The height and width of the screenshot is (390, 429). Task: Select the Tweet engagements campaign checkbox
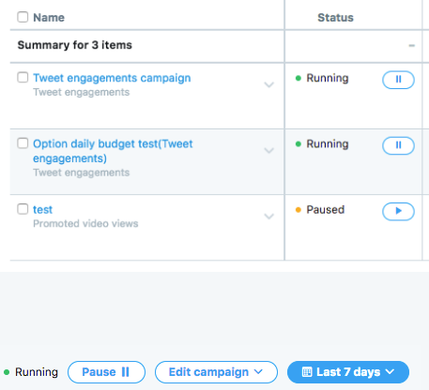click(23, 77)
